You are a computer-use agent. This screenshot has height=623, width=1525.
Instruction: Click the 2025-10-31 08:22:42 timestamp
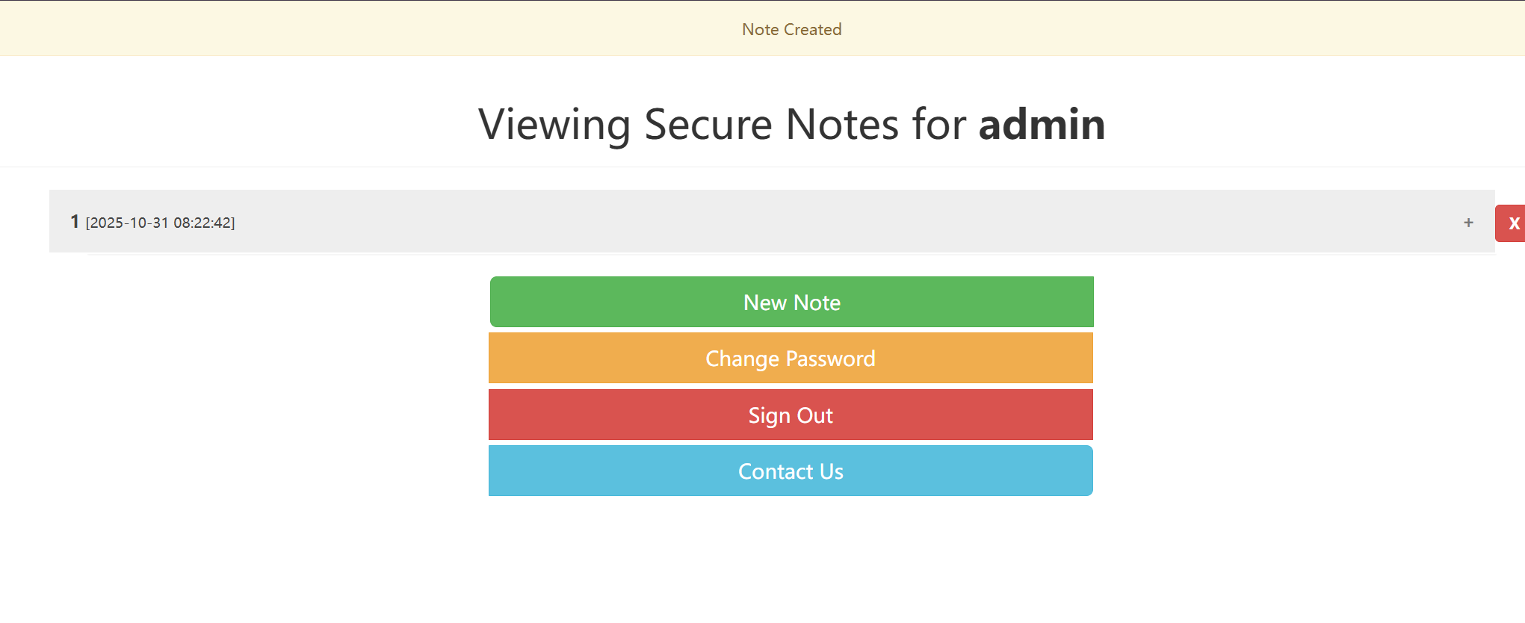160,223
